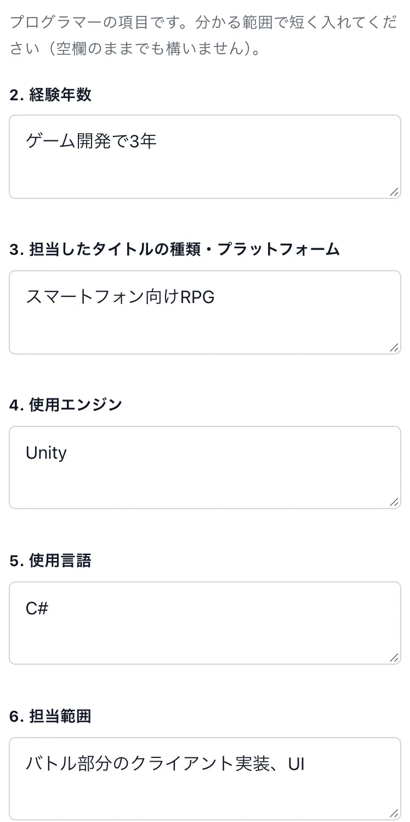Image resolution: width=410 pixels, height=822 pixels.
Task: Click the '5. 使用言語' label
Action: point(50,561)
